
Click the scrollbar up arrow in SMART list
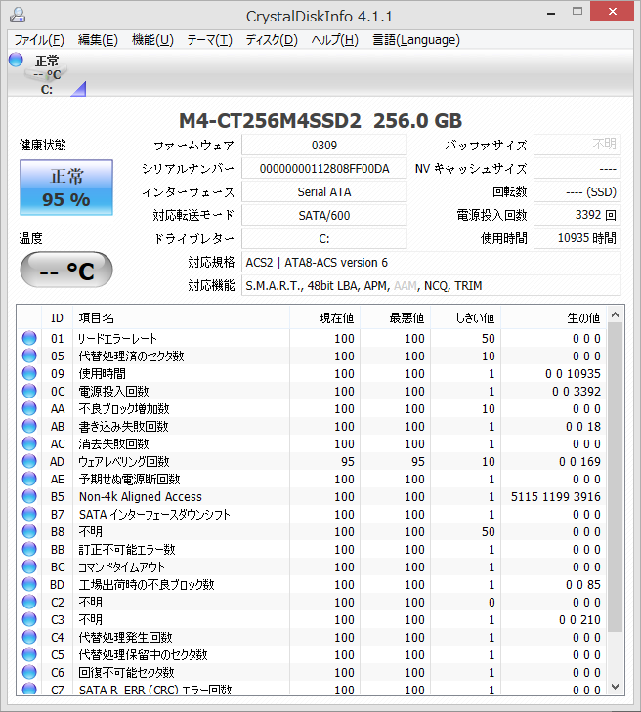click(x=615, y=314)
